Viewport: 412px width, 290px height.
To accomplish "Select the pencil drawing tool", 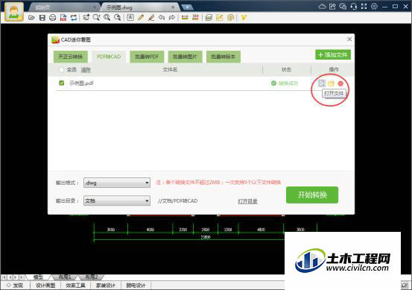I will [141, 17].
